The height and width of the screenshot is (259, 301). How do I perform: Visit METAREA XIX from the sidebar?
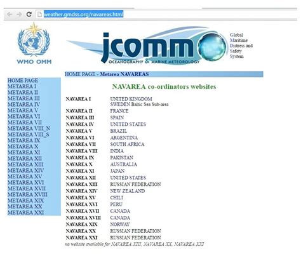coord(25,201)
